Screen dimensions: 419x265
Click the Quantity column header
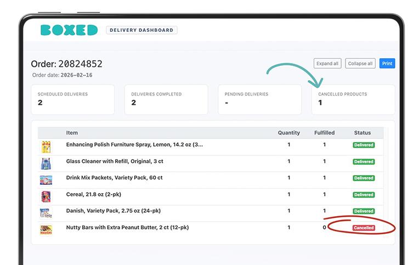[x=289, y=133]
